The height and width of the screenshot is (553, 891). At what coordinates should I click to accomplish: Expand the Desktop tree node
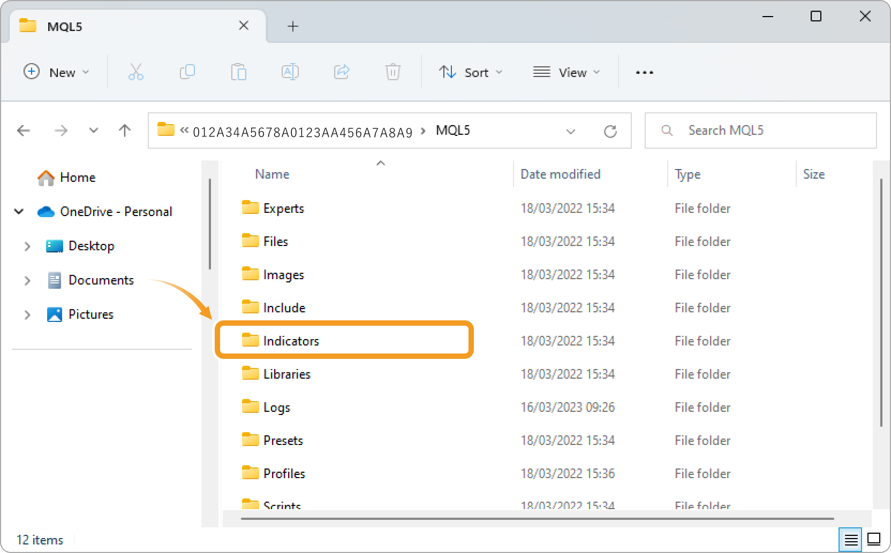coord(27,246)
